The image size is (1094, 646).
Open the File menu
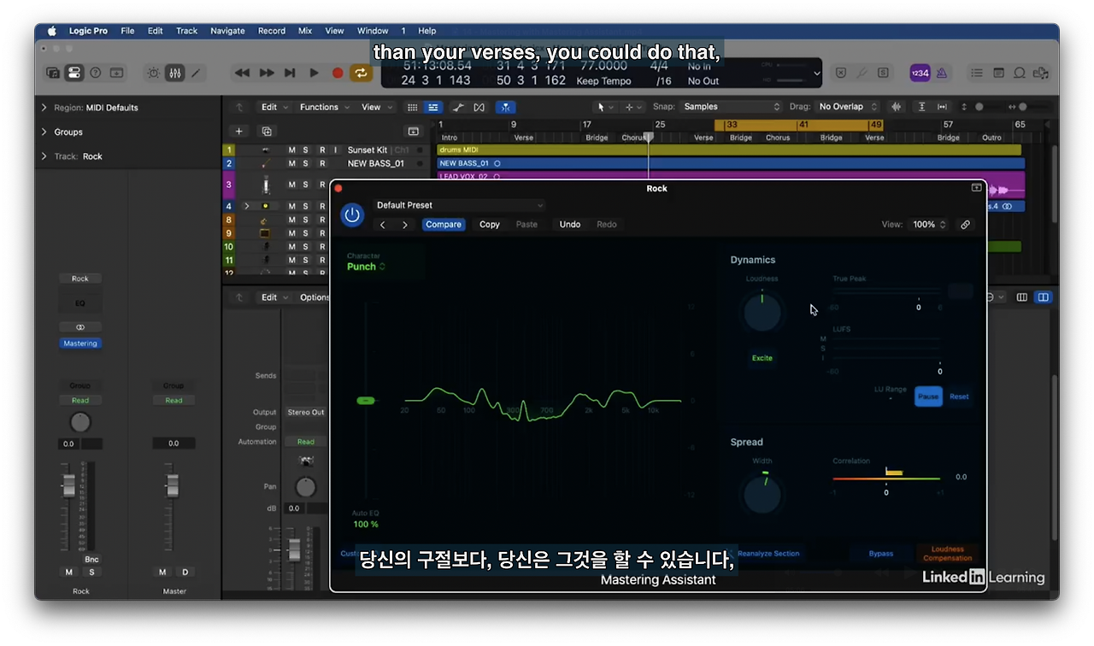pos(127,31)
